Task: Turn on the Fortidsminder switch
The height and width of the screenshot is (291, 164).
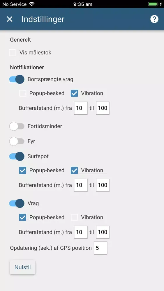Action: pos(17,126)
